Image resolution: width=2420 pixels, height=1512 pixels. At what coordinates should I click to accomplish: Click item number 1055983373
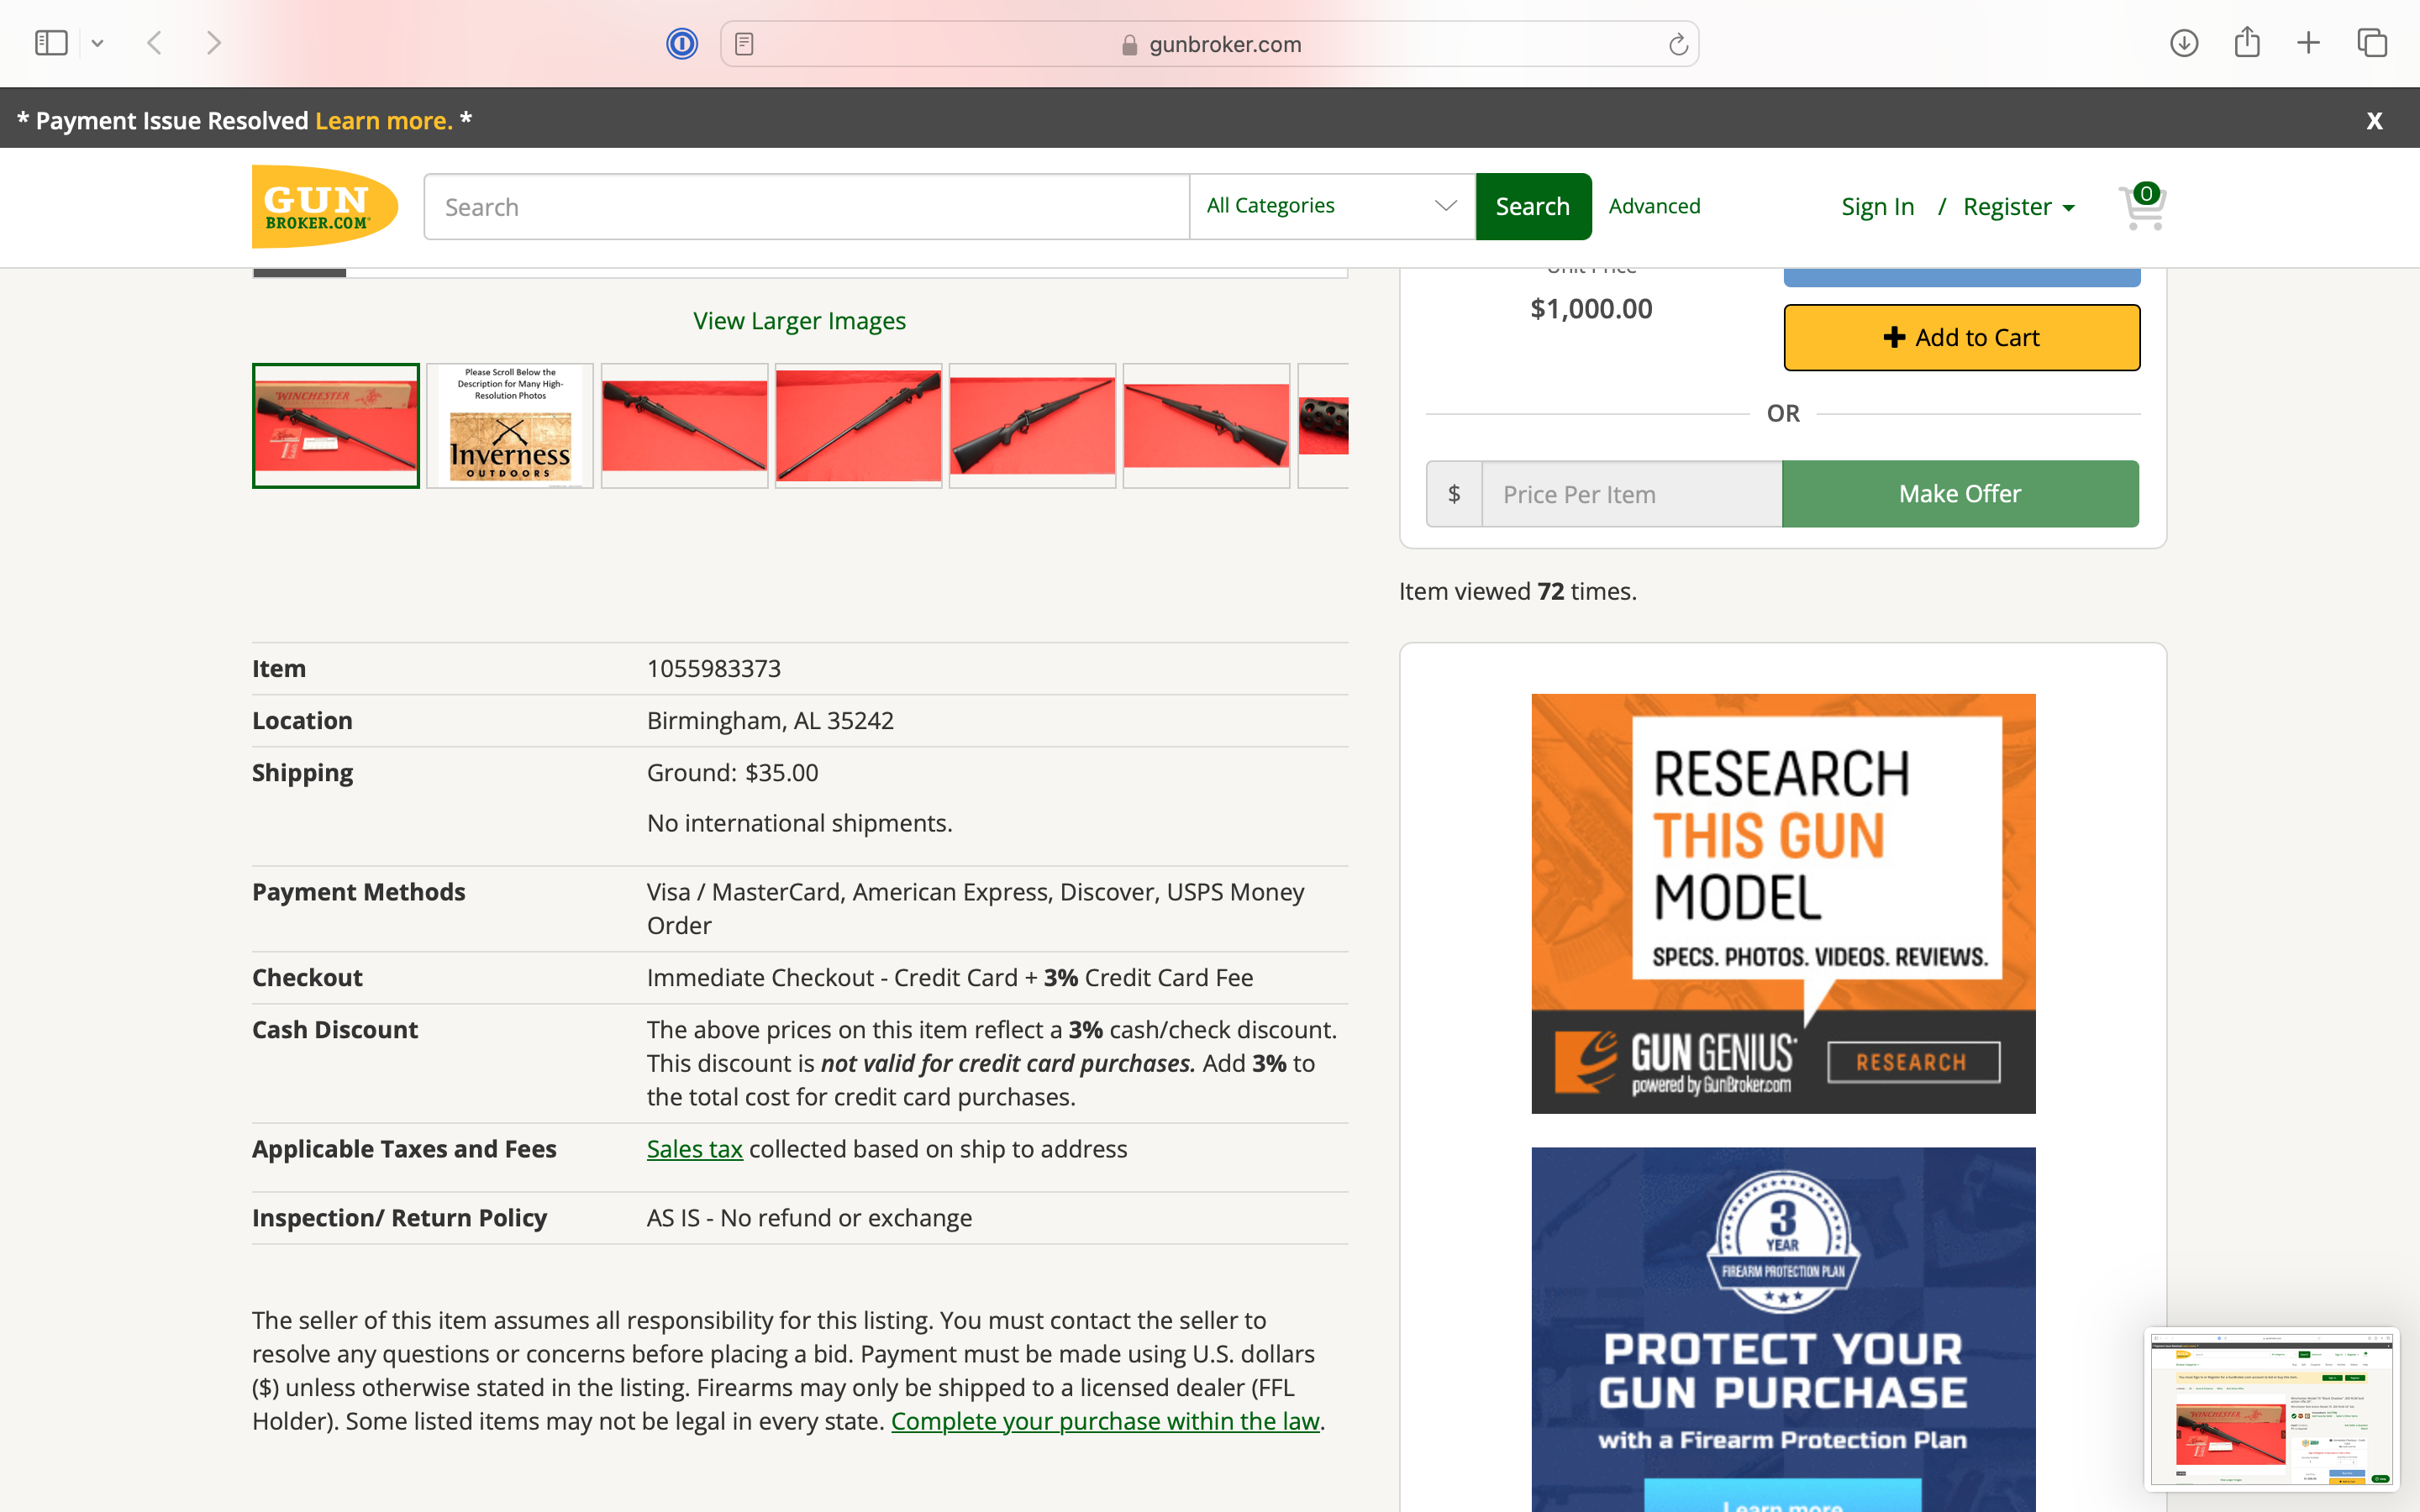coord(714,669)
